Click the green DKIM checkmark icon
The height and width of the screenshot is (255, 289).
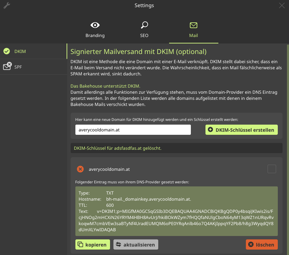pyautogui.click(x=6, y=51)
